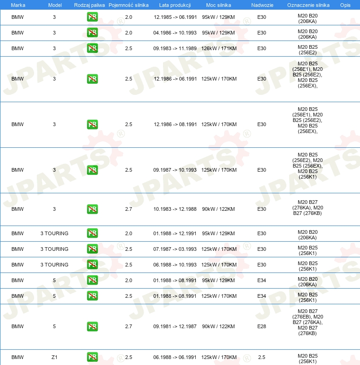Click the 2.5 body cell in the Z1 row
This screenshot has height=365, width=360.
(261, 357)
